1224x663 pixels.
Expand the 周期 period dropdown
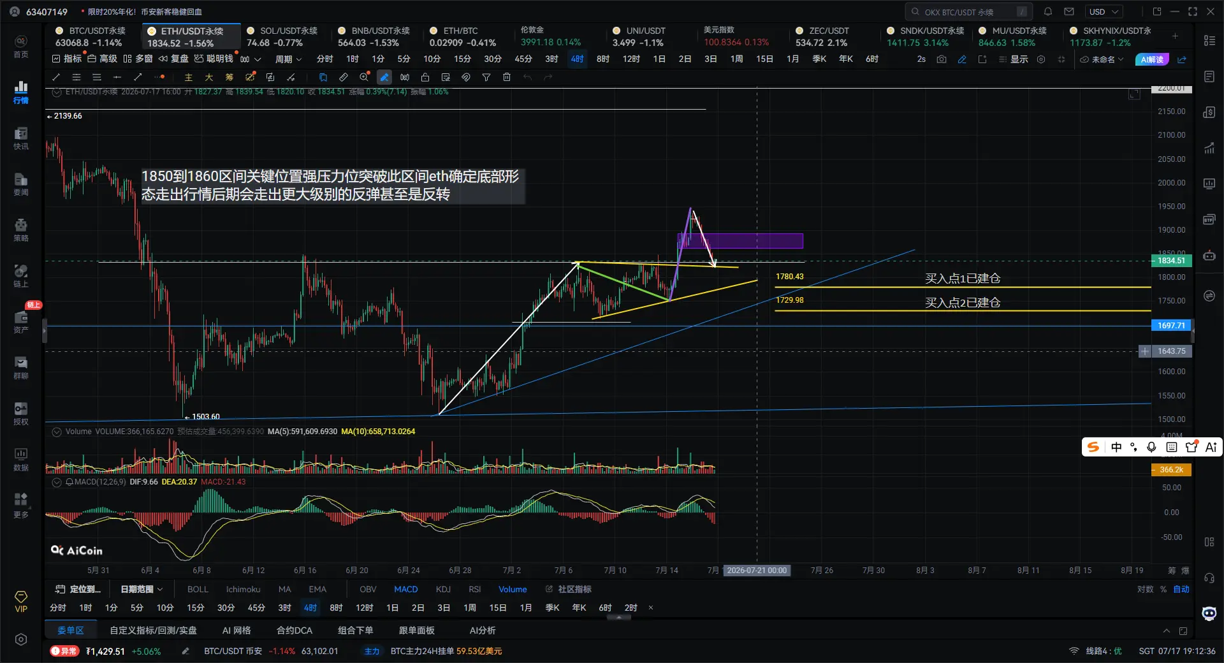click(x=288, y=59)
